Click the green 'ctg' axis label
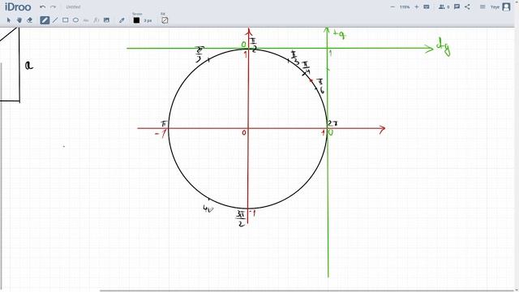This screenshot has width=519, height=292. (x=444, y=47)
